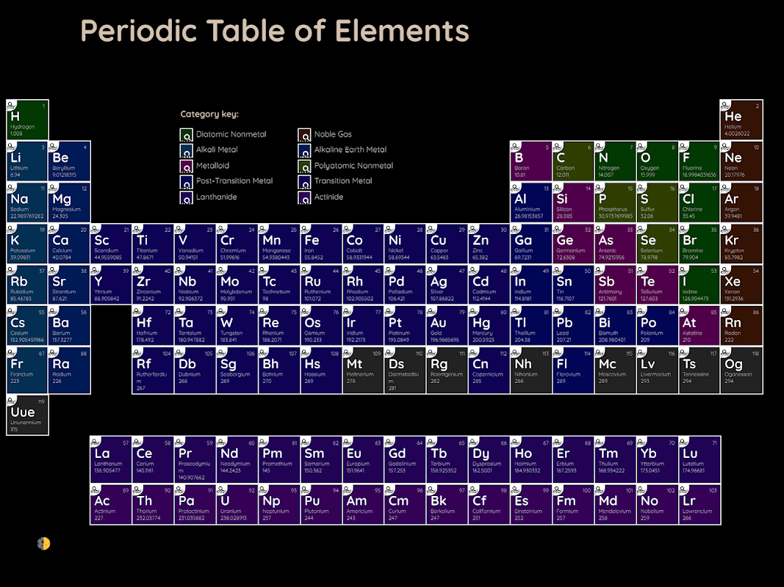Screen dimensions: 784x587
Task: Click the 'Periodic Table of Elements' heading
Action: 275,30
